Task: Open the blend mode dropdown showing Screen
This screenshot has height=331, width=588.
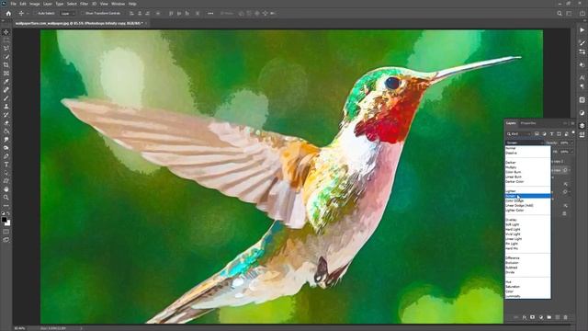Action: coord(525,143)
